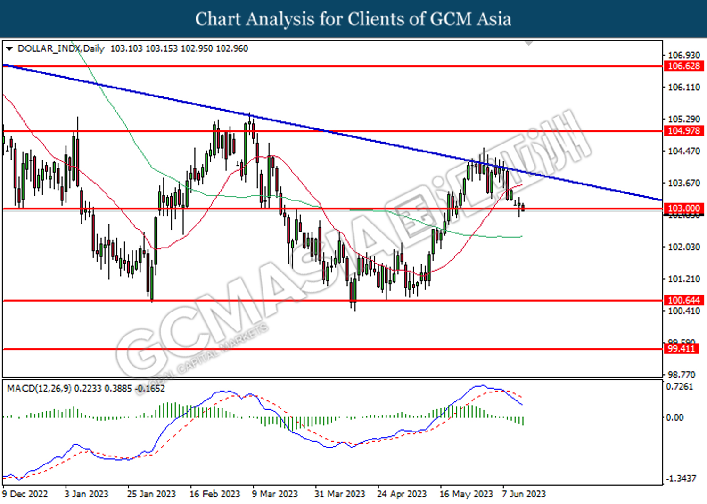Viewport: 707px width, 504px height.
Task: Click the 9 Mar 2023 date label
Action: click(x=275, y=494)
